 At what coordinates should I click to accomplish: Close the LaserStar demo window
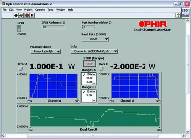click(x=187, y=4)
